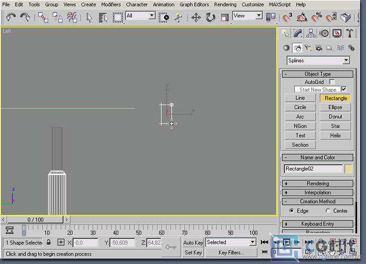Select the Edge creation method
The height and width of the screenshot is (264, 366).
291,210
